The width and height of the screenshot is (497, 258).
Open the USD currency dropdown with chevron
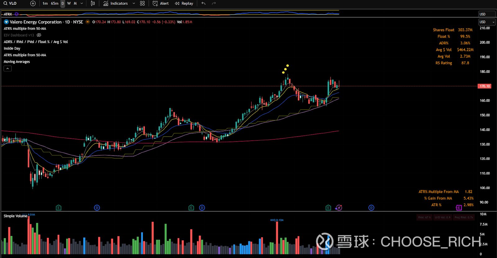tap(487, 22)
